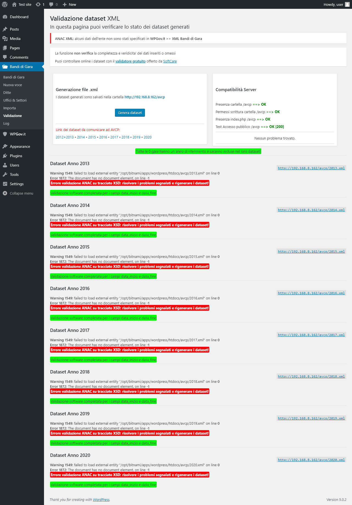The image size is (352, 505).
Task: Open the http://192.168.8.162/avcp folder link
Action: pos(145,97)
